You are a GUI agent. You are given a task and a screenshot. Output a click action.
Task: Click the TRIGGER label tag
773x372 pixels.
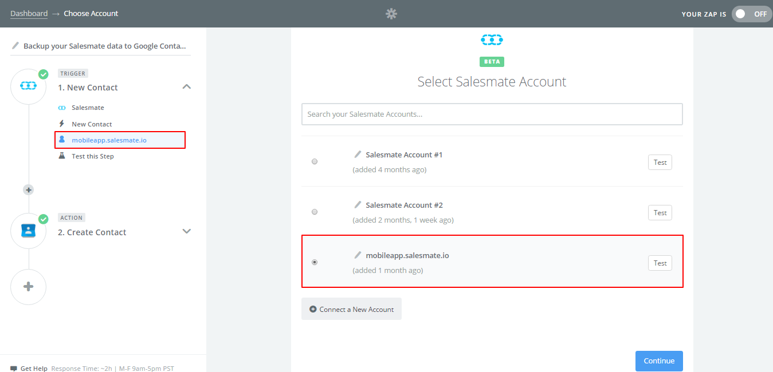coord(73,74)
